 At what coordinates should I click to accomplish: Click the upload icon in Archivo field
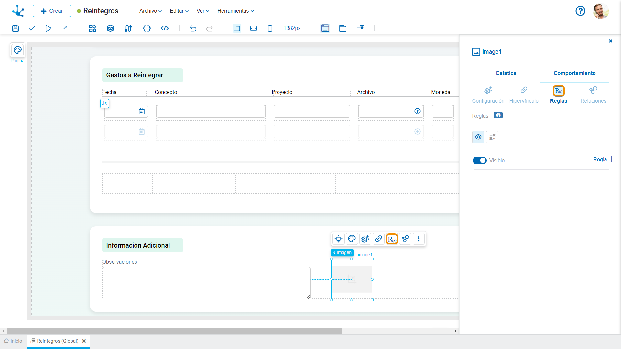click(418, 111)
